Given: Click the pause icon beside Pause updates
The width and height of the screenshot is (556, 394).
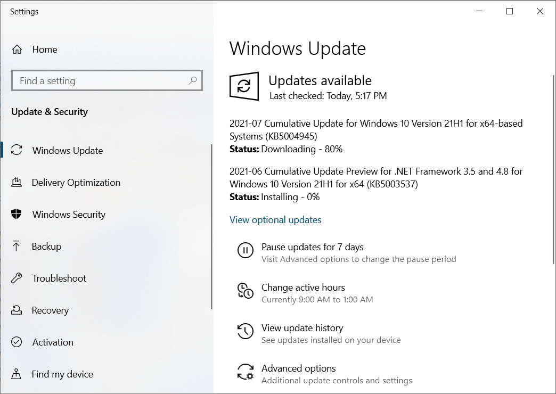Looking at the screenshot, I should [x=246, y=251].
